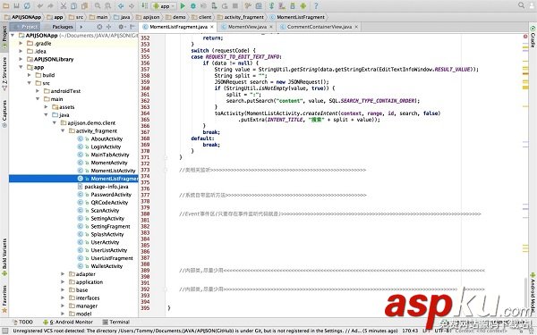Click the Save All toolbar icon
This screenshot has width=537, height=335.
(x=16, y=6)
